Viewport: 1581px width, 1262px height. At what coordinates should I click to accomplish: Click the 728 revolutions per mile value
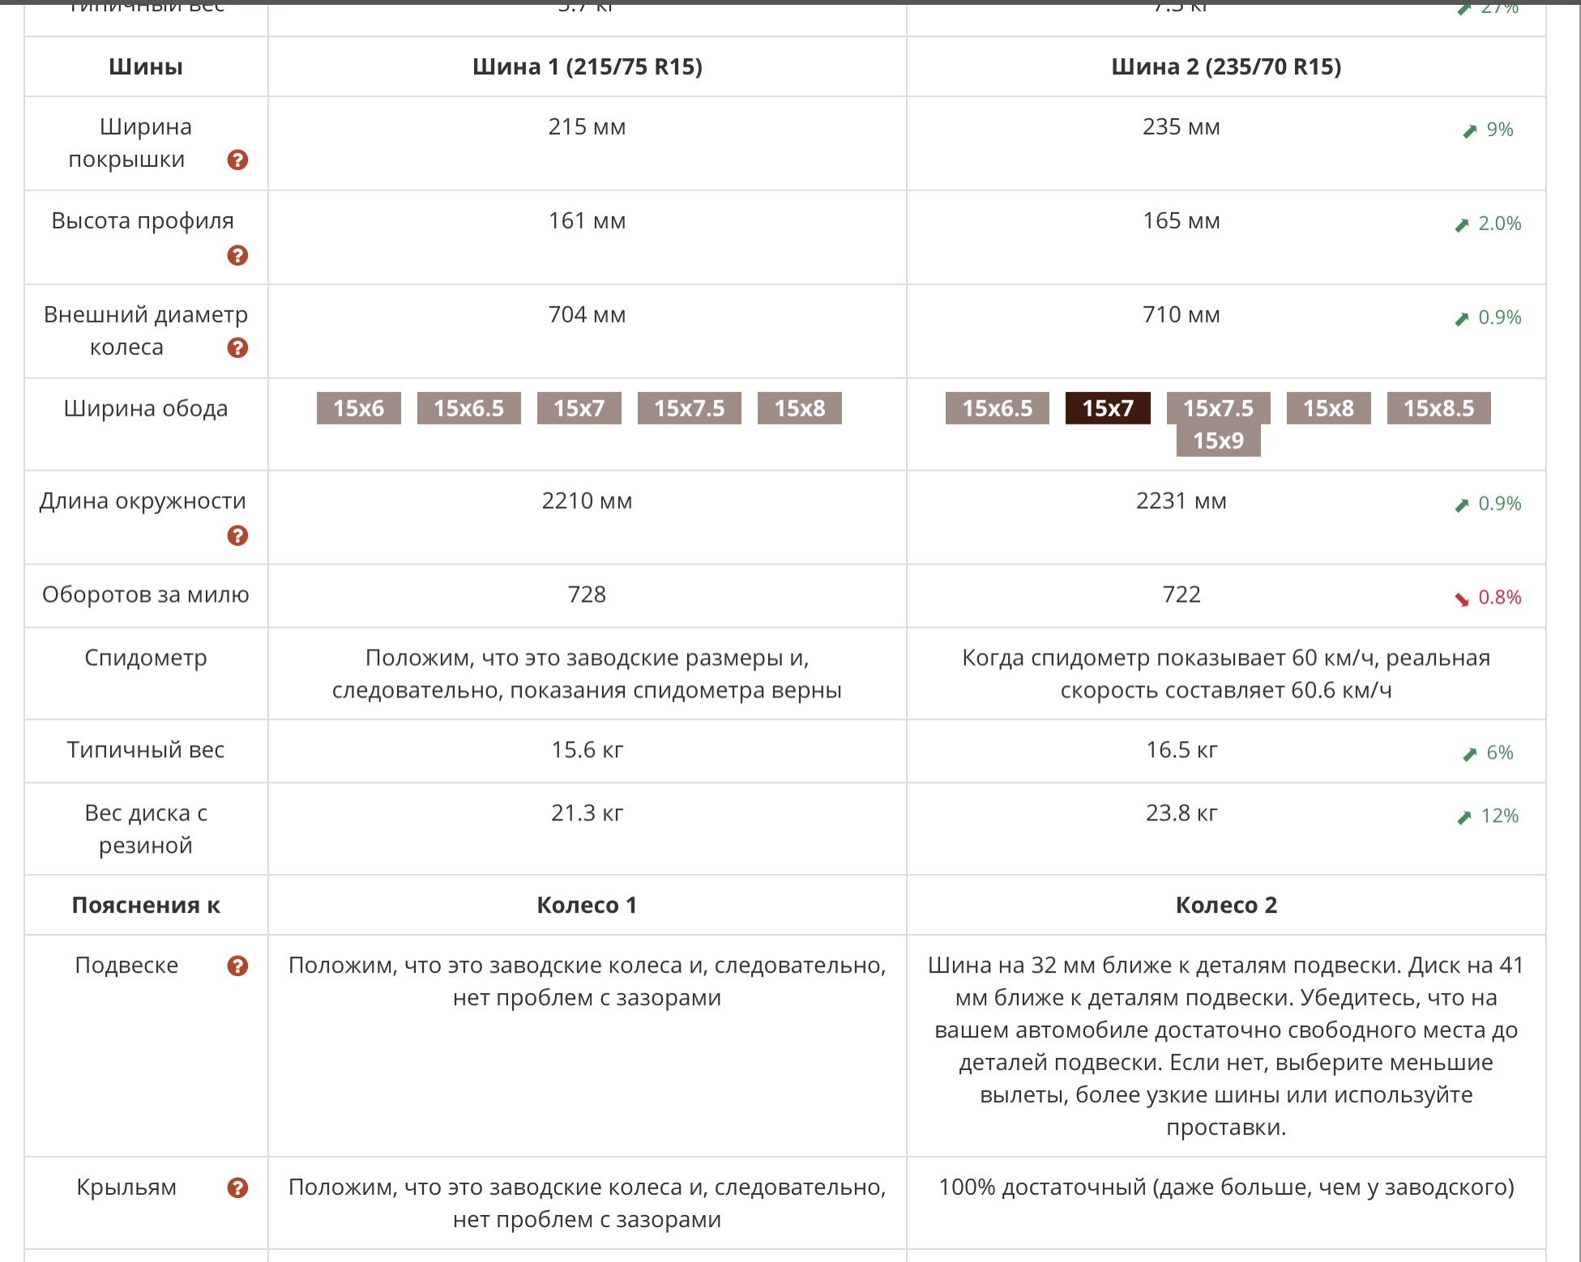[588, 595]
